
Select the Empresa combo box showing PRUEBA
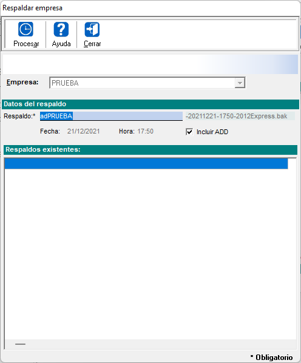[147, 83]
